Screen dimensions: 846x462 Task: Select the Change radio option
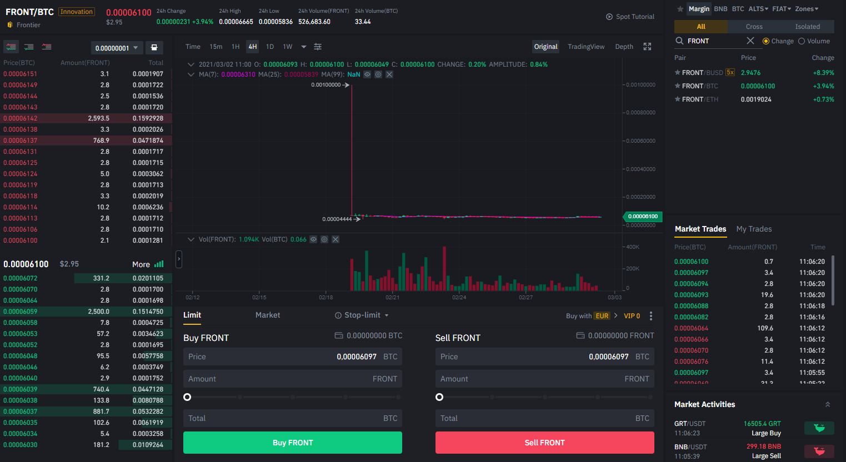(766, 41)
